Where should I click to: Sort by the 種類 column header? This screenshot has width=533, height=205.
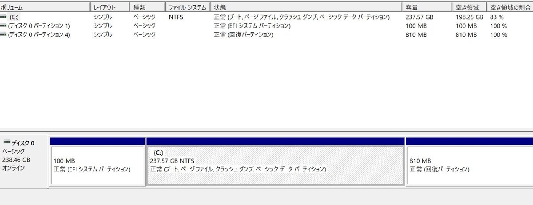(148, 8)
